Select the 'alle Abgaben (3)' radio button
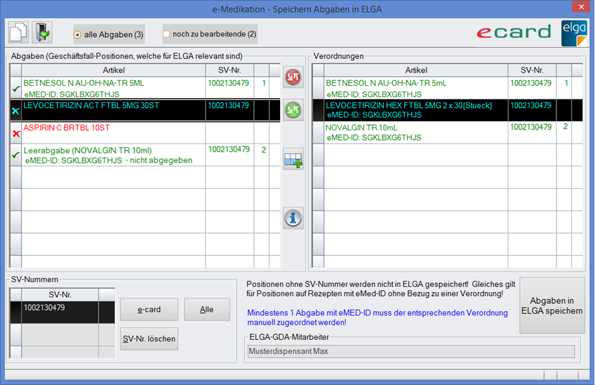The image size is (595, 385). point(78,34)
